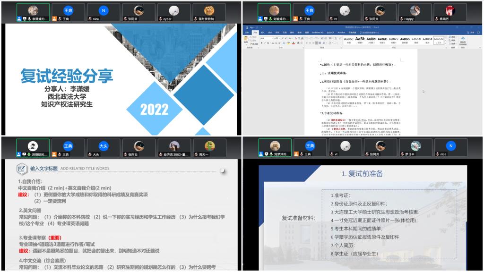The height and width of the screenshot is (272, 484).
Task: Click the 大头 participant avatar circle
Action: coord(104,145)
